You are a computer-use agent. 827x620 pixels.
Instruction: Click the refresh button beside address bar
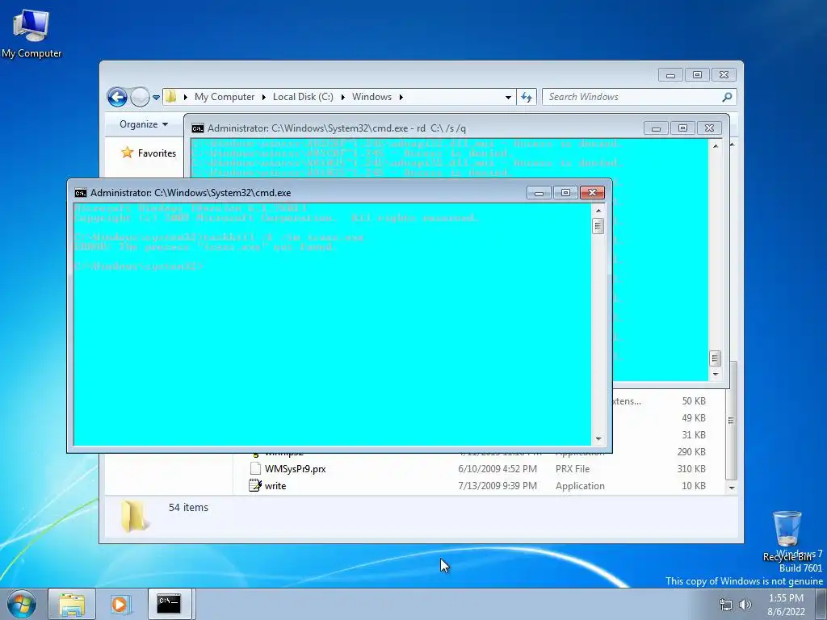click(527, 97)
